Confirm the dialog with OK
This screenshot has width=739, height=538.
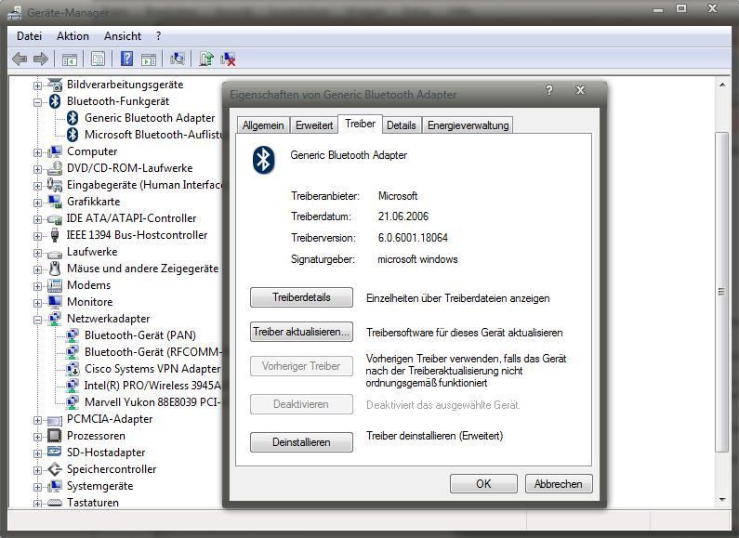483,484
